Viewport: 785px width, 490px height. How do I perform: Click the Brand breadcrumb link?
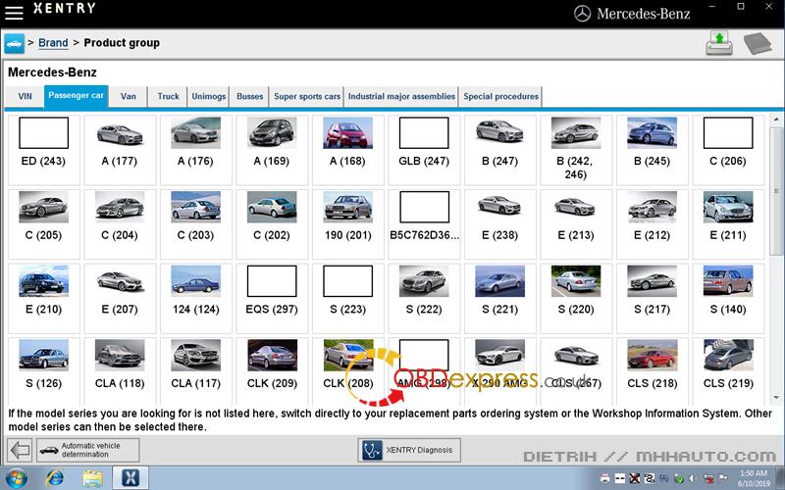pos(53,43)
